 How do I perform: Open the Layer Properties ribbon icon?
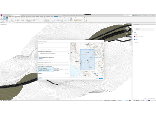pyautogui.click(x=71, y=19)
